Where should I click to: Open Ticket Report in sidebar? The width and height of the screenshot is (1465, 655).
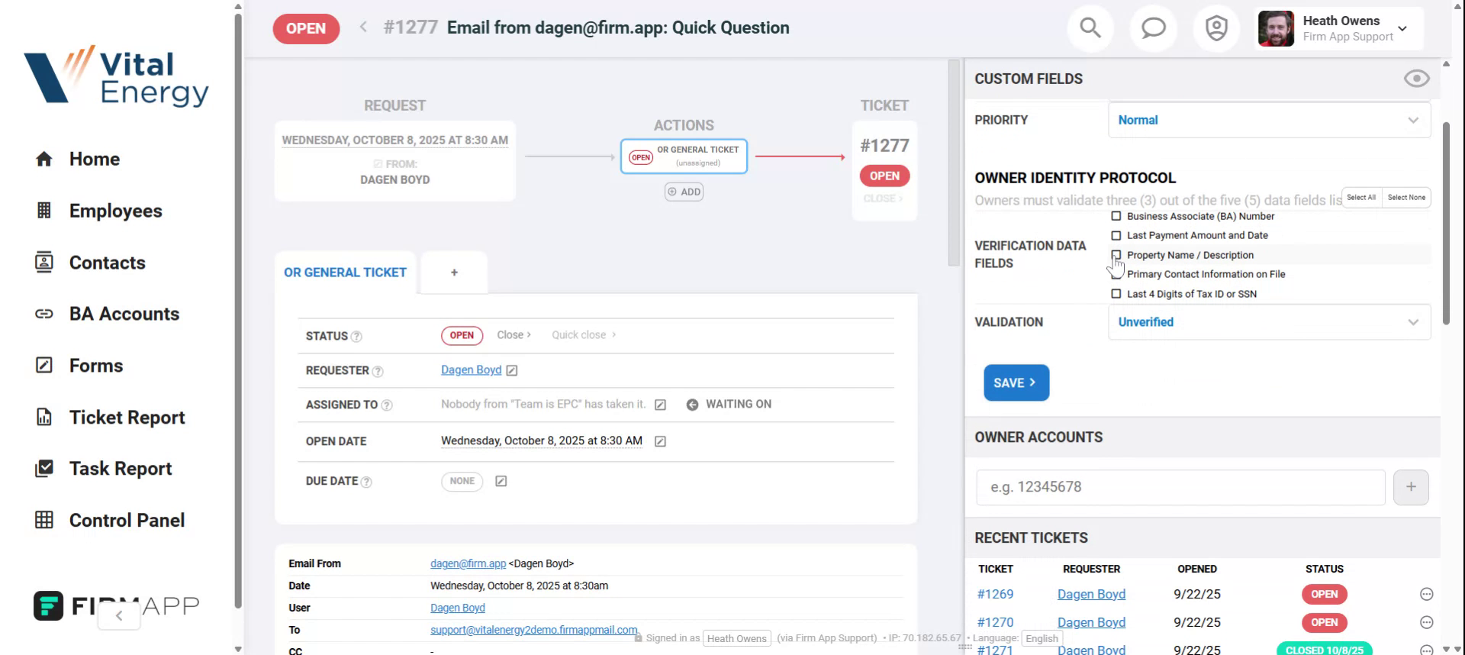coord(127,418)
